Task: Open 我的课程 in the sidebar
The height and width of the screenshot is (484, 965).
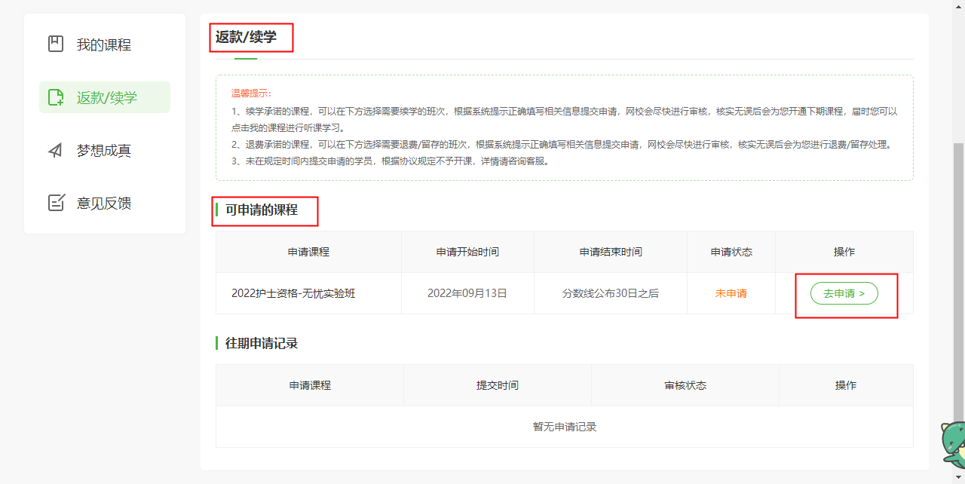Action: pos(104,45)
